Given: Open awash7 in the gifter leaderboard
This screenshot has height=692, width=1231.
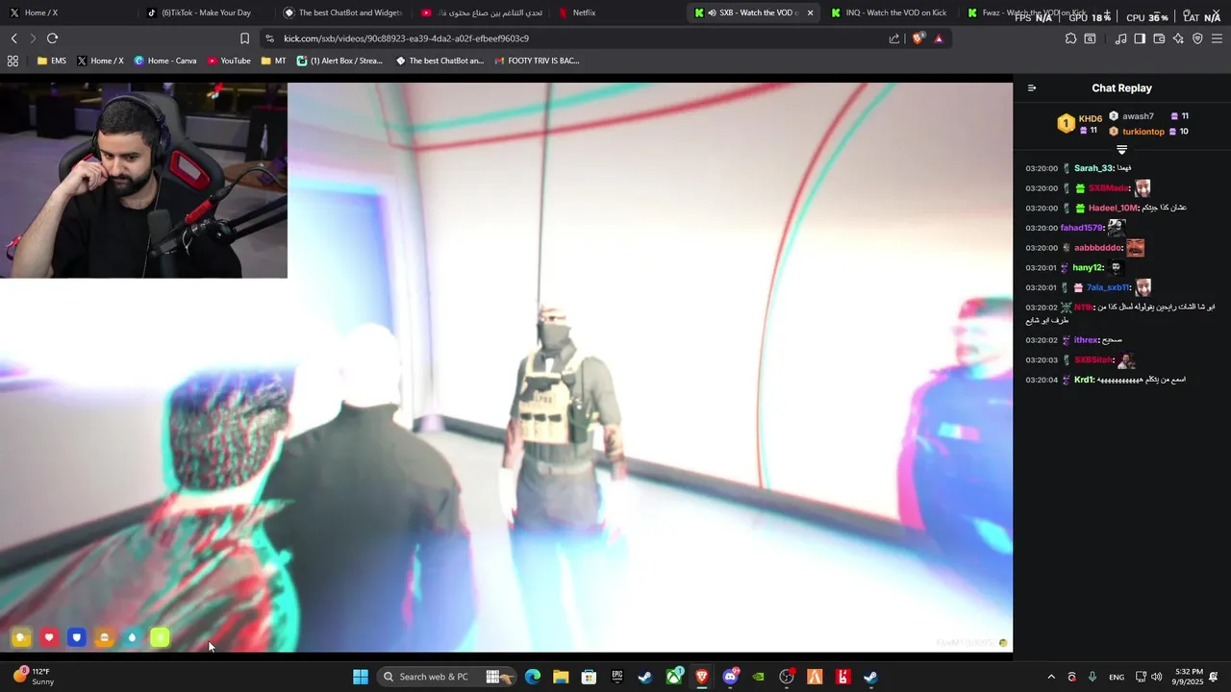Looking at the screenshot, I should [1138, 116].
